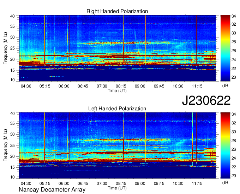
Task: Click the 32 value on lower colorbar
Action: (x=234, y=123)
